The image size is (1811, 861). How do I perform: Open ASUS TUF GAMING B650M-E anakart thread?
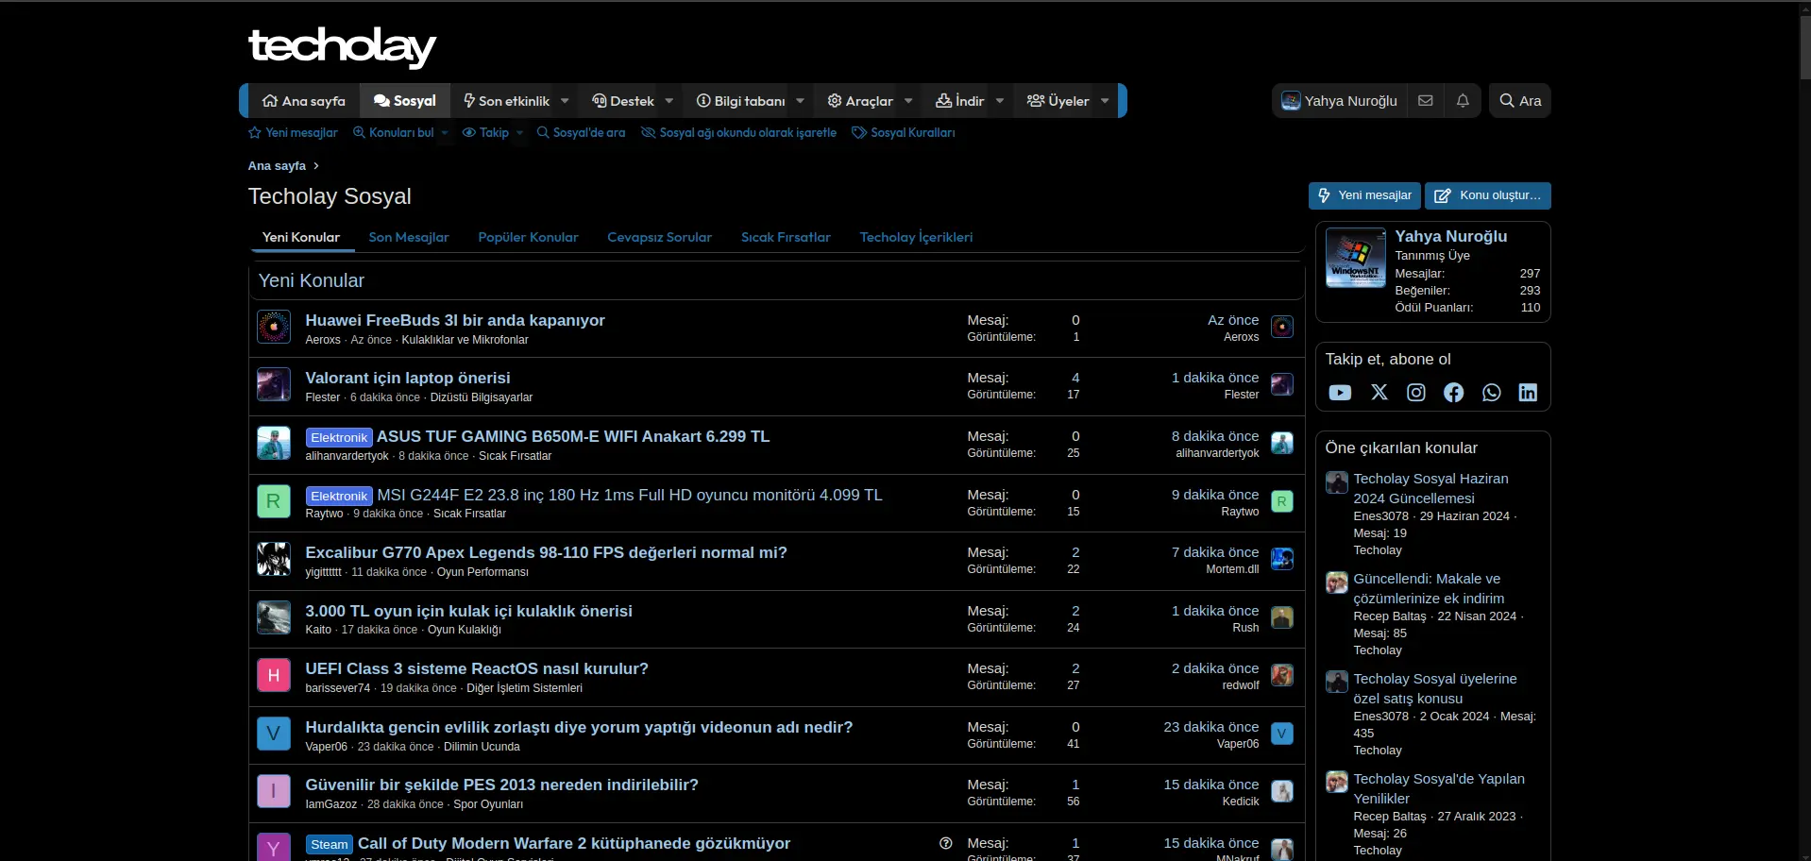point(573,436)
